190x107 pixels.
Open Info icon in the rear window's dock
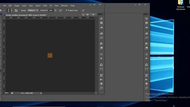pos(146,23)
